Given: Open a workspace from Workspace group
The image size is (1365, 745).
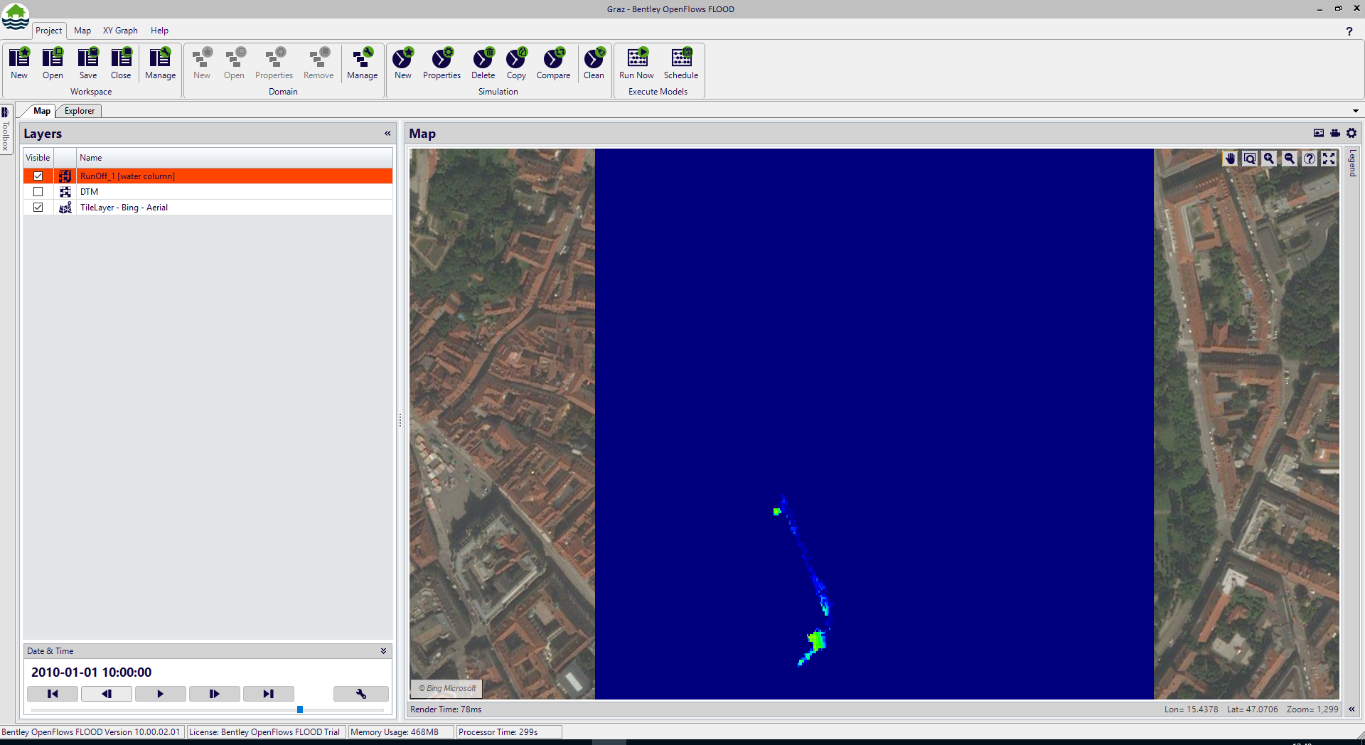Looking at the screenshot, I should click(x=53, y=63).
